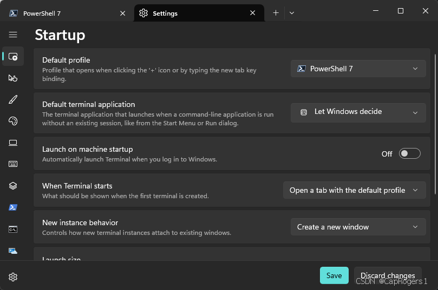Viewport: 438px width, 290px height.
Task: Toggle Launch on machine startup switch
Action: pyautogui.click(x=409, y=153)
